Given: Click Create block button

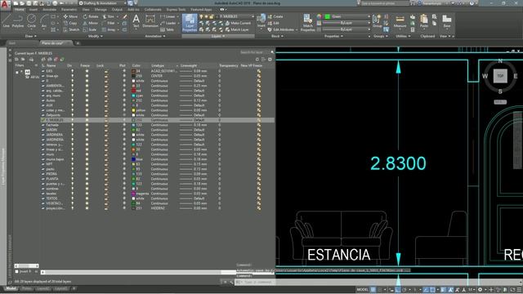Looking at the screenshot, I should [275, 16].
